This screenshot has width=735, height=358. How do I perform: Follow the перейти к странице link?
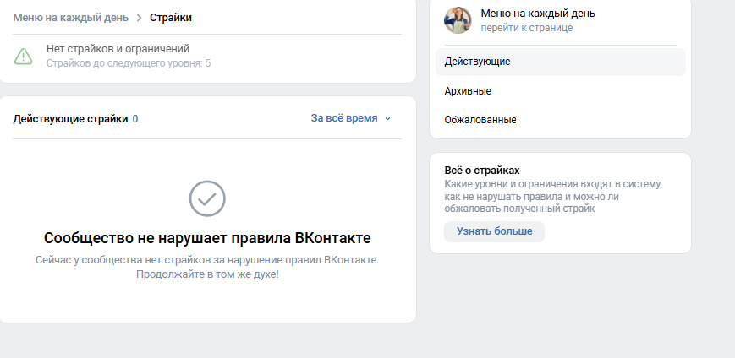(527, 28)
